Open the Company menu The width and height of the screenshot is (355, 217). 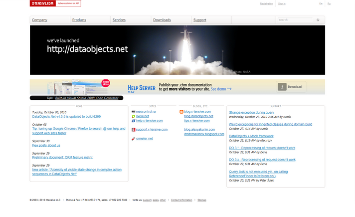click(x=39, y=20)
